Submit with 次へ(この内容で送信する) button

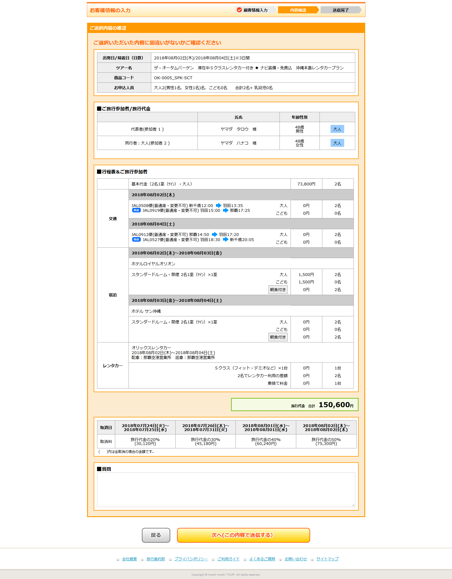[x=243, y=535]
